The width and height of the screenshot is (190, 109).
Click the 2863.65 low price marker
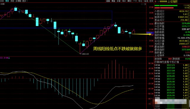(x=85, y=54)
